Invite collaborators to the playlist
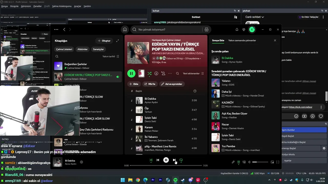Viewport: 328px width, 184px height. [x=163, y=74]
